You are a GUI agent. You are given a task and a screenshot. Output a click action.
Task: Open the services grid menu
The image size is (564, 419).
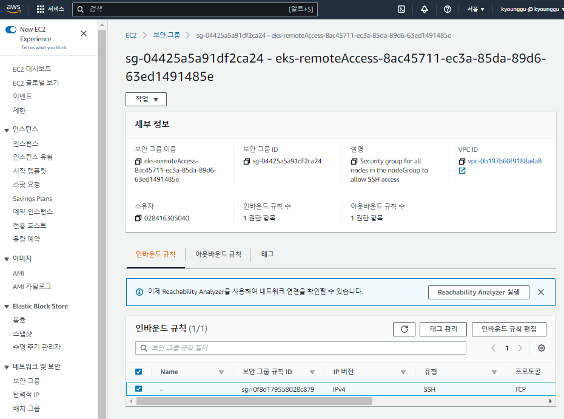(40, 9)
